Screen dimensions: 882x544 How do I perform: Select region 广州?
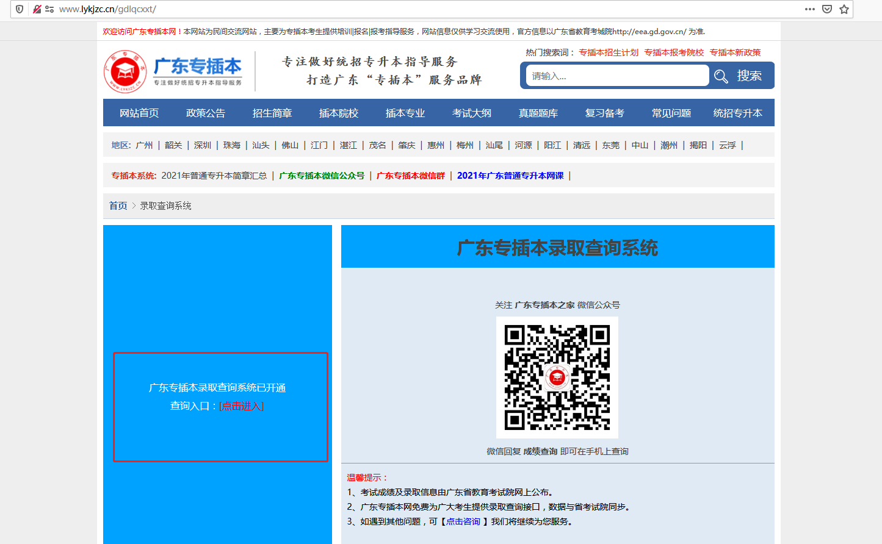pos(145,145)
